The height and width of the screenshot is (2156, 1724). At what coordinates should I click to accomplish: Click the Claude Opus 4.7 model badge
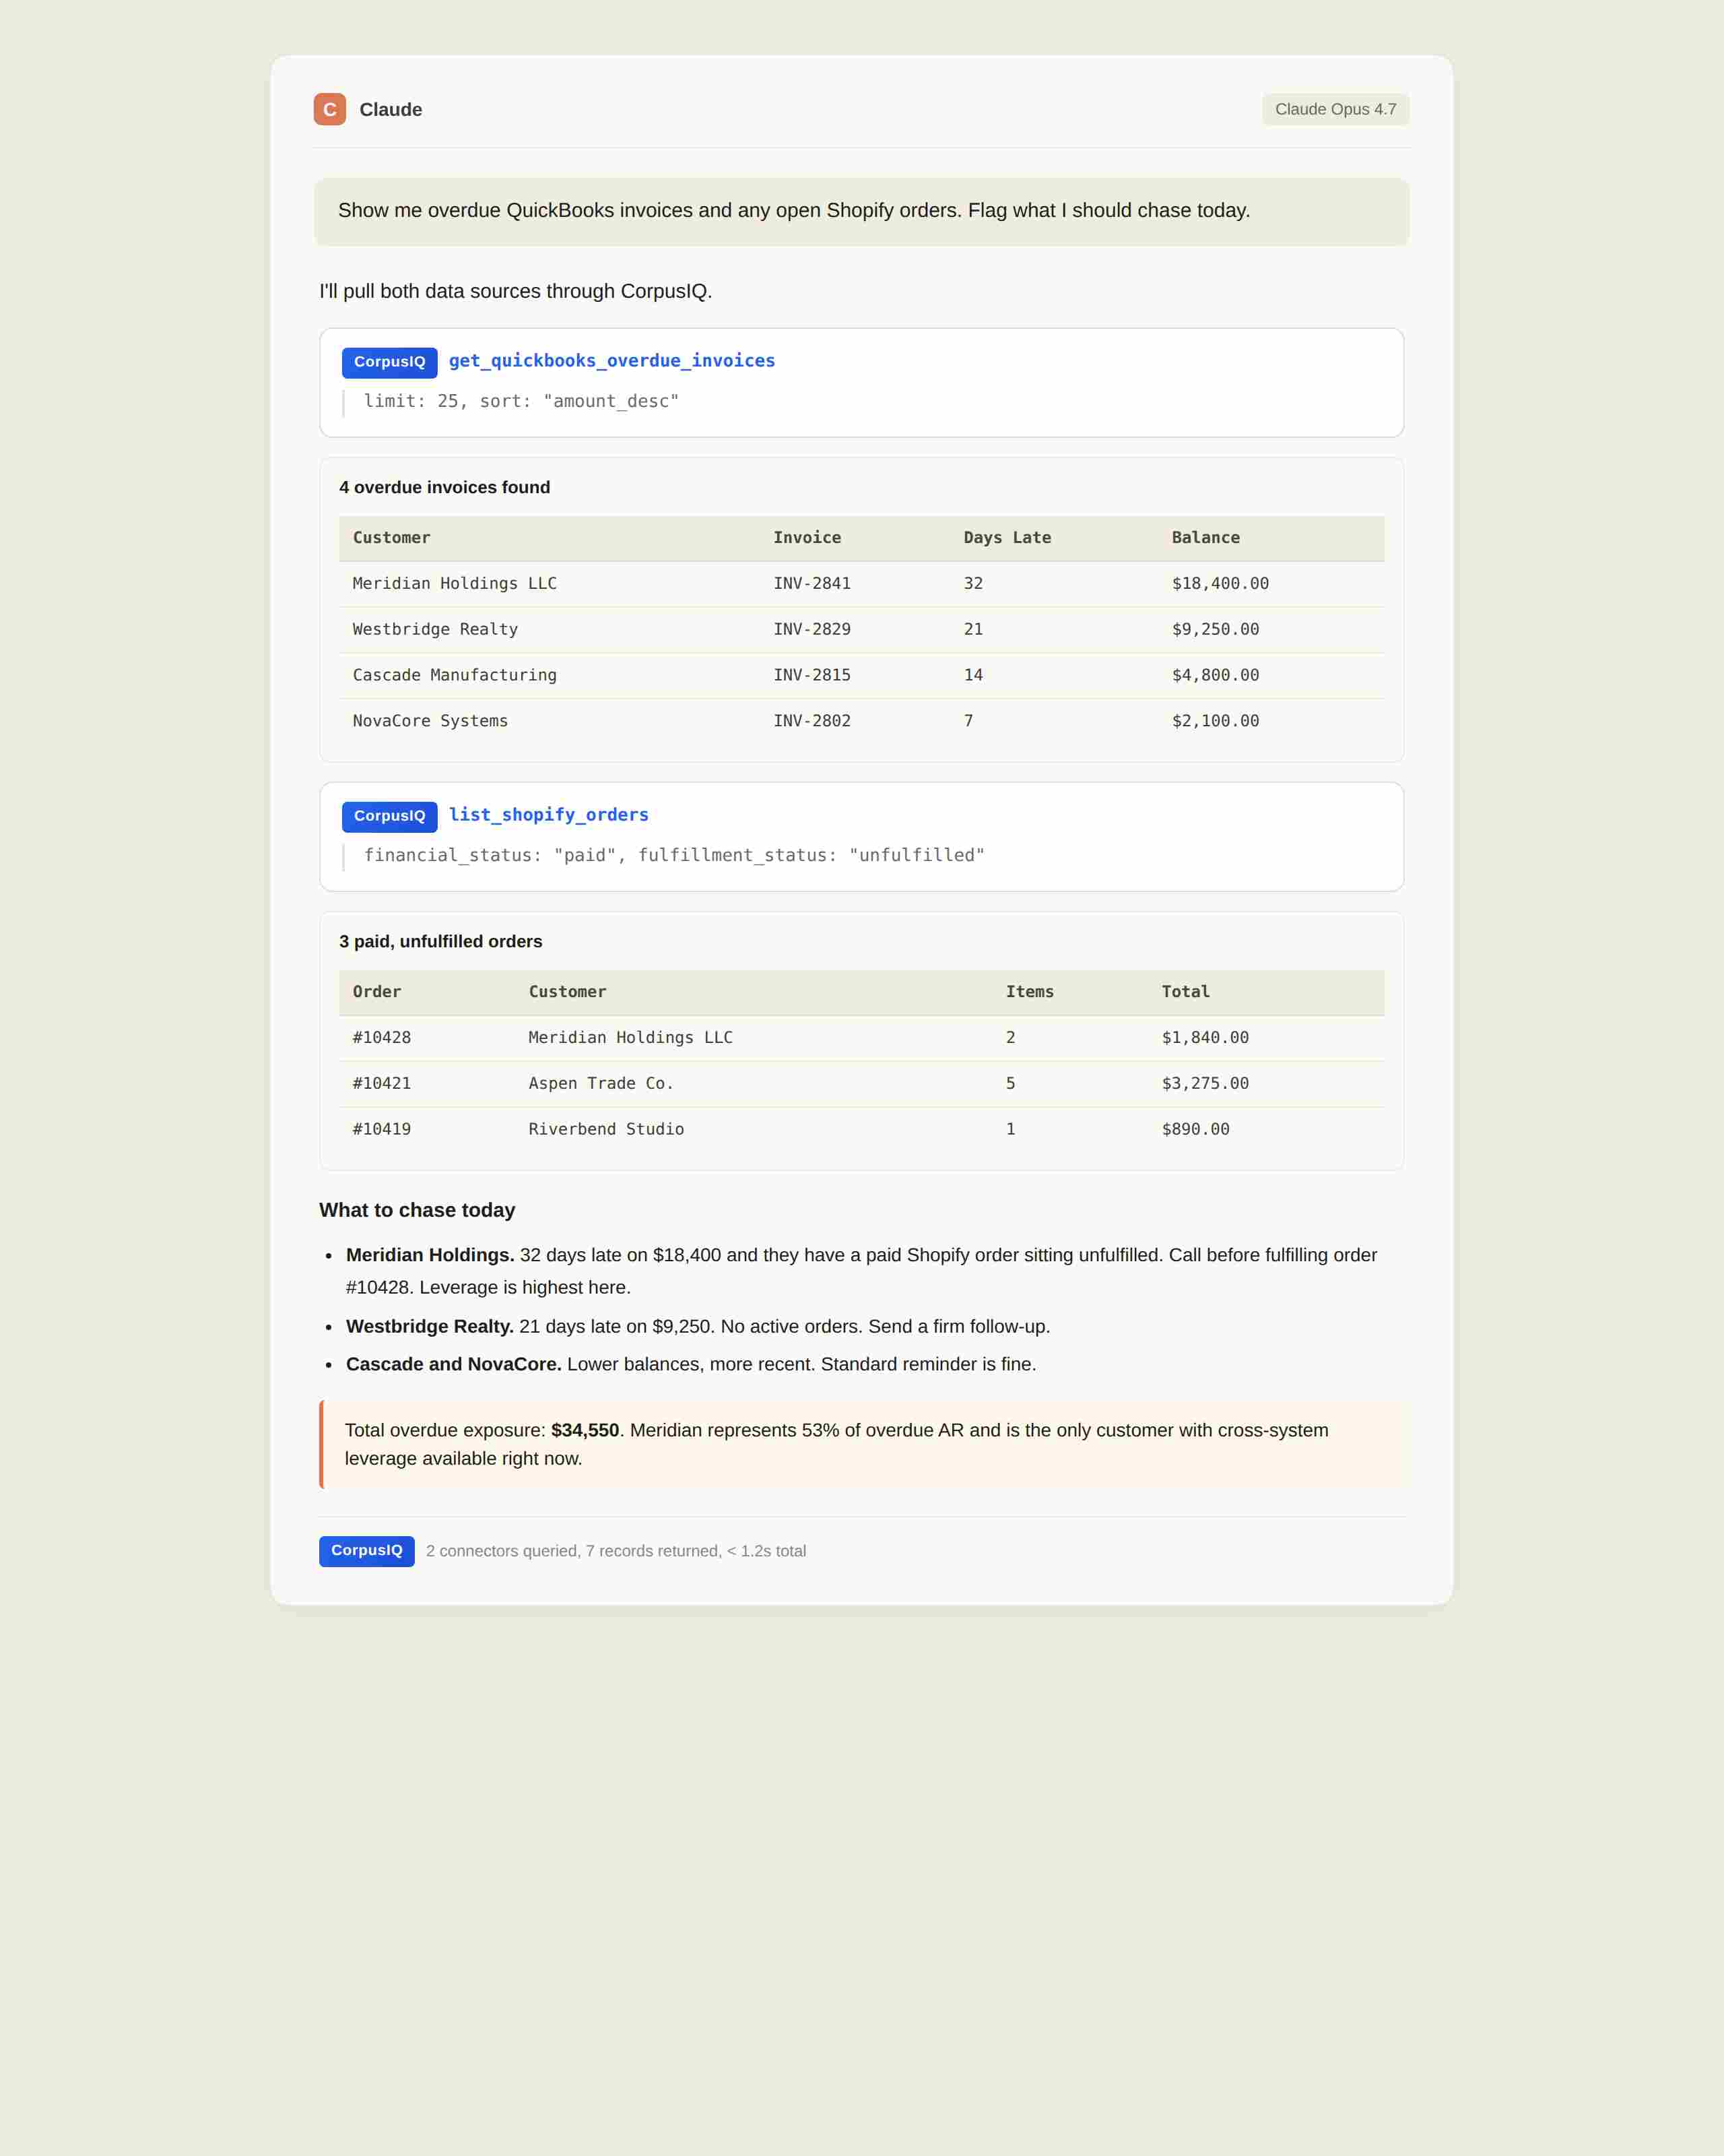coord(1335,109)
